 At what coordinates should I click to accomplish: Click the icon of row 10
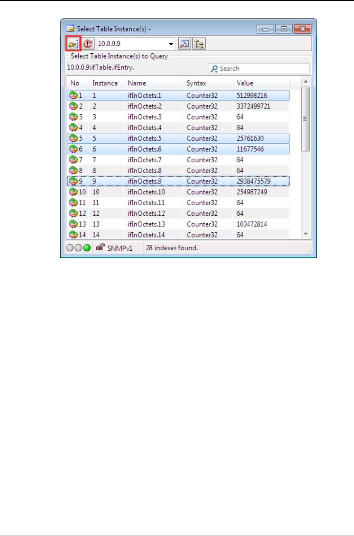tap(73, 192)
